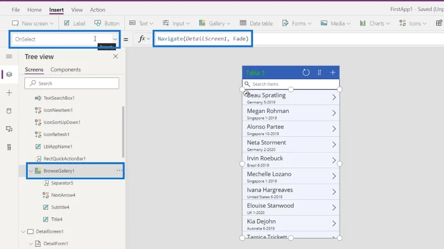Image resolution: width=444 pixels, height=249 pixels.
Task: Click the arrow next to Alonso Partee
Action: 334,129
